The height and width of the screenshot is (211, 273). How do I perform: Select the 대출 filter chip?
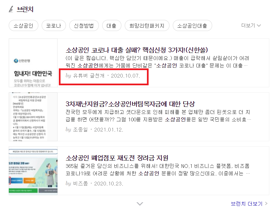click(112, 25)
